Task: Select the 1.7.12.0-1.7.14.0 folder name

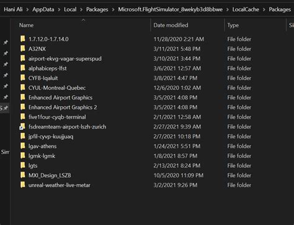Action: [x=48, y=39]
